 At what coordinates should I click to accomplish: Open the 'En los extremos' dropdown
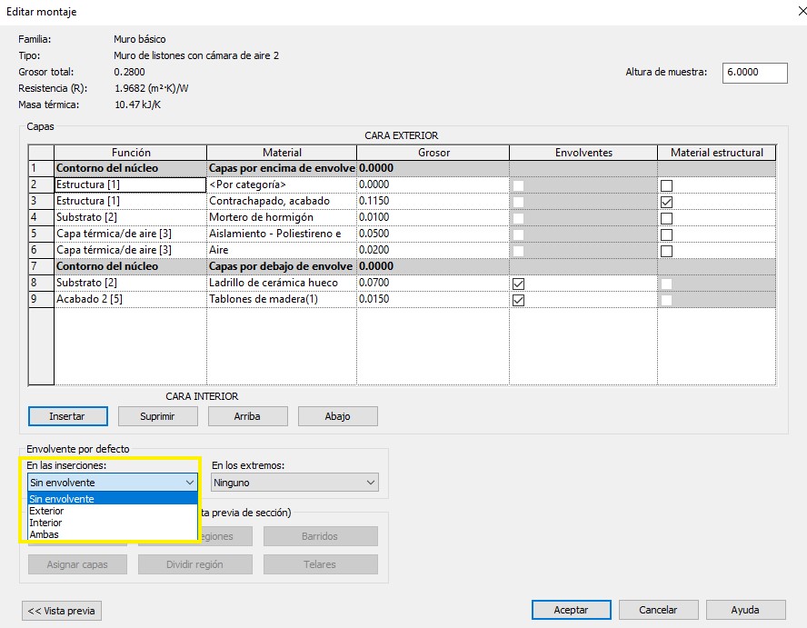(x=294, y=483)
